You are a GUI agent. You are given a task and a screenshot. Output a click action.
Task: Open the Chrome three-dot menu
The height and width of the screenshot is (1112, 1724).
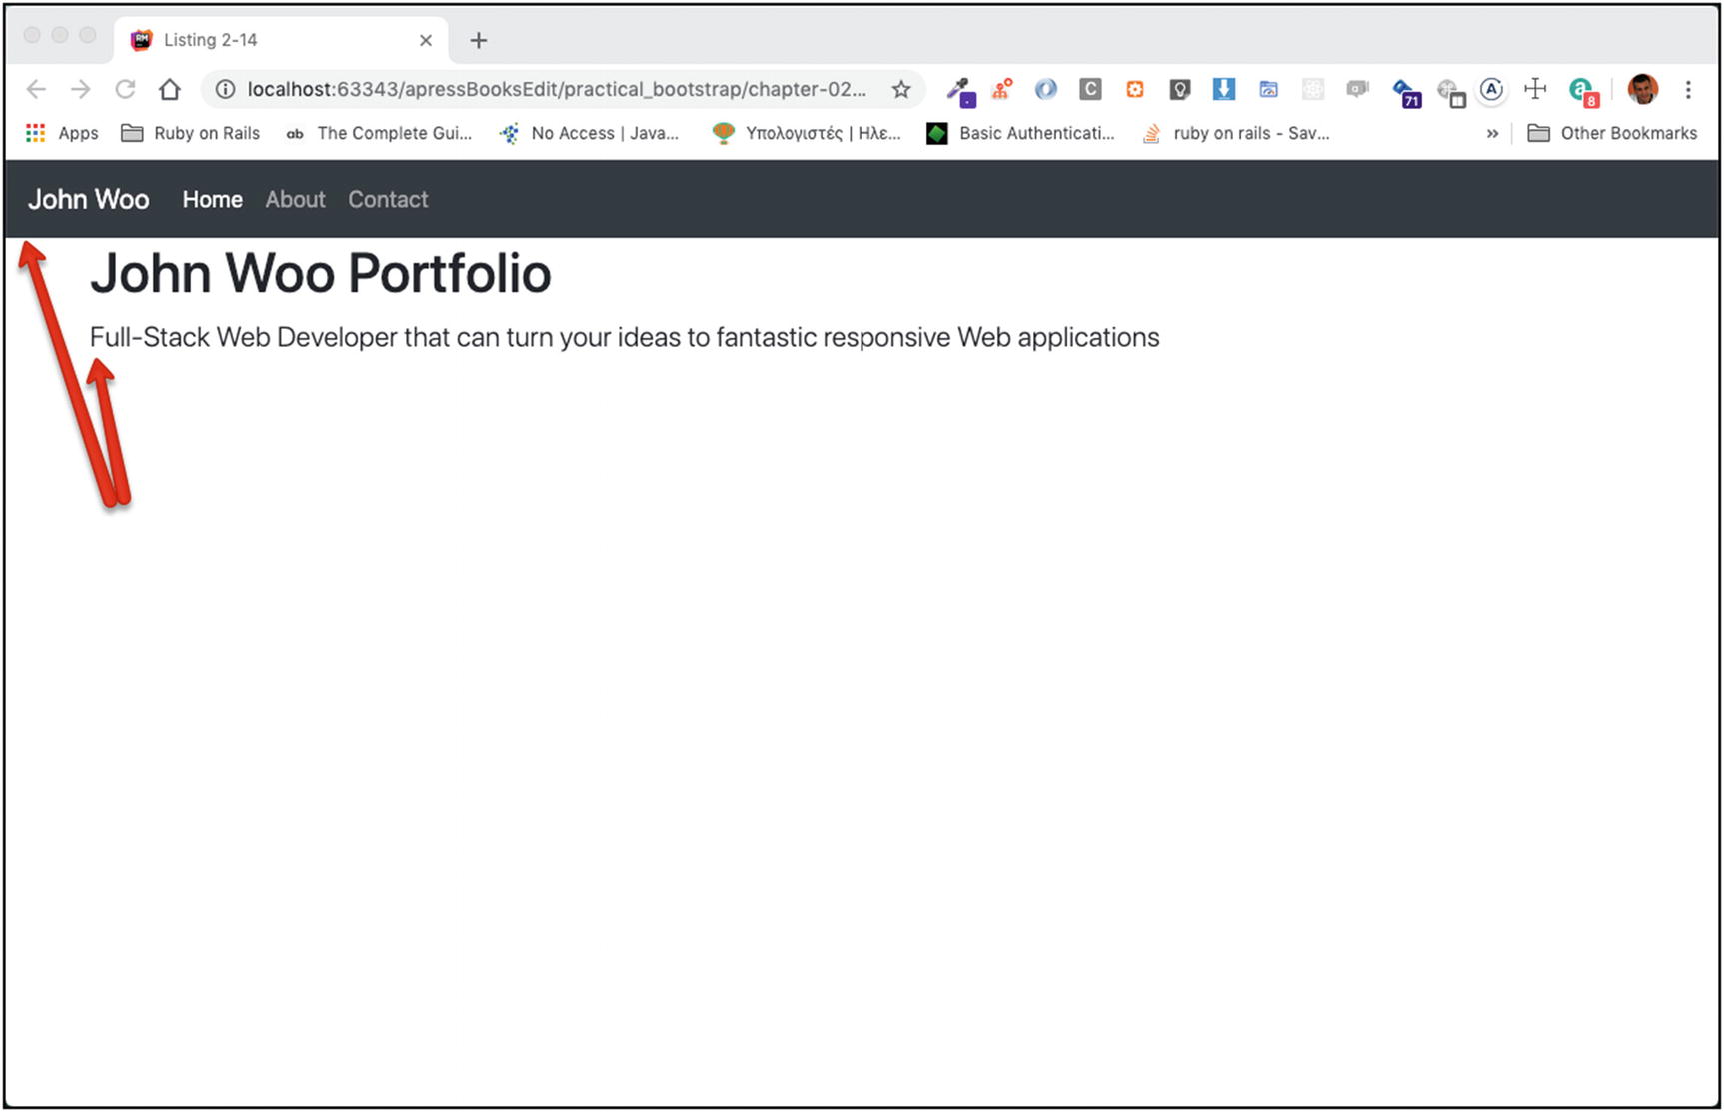point(1688,90)
